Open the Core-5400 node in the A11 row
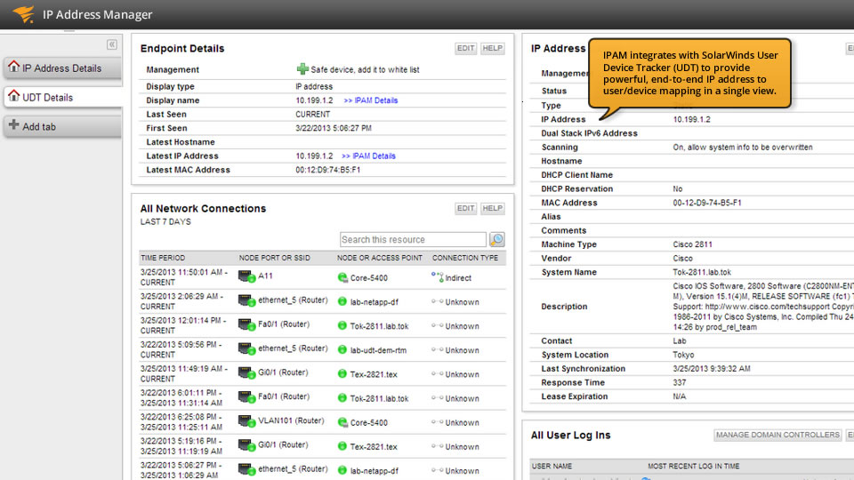The image size is (854, 480). pyautogui.click(x=368, y=278)
